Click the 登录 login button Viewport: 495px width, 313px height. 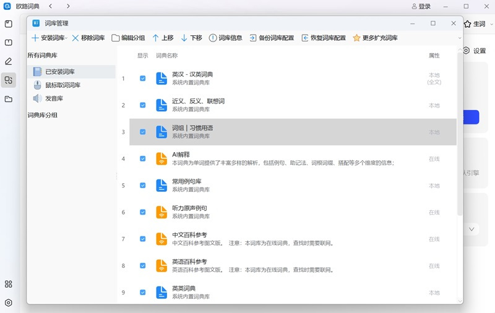pos(421,6)
